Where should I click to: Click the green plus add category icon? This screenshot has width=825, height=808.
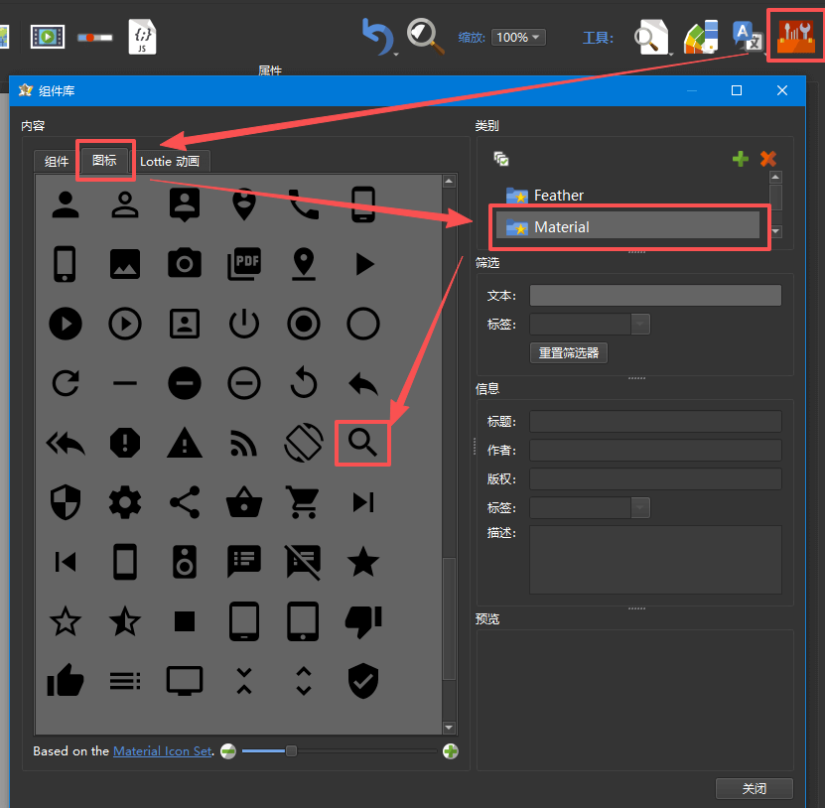(x=740, y=159)
